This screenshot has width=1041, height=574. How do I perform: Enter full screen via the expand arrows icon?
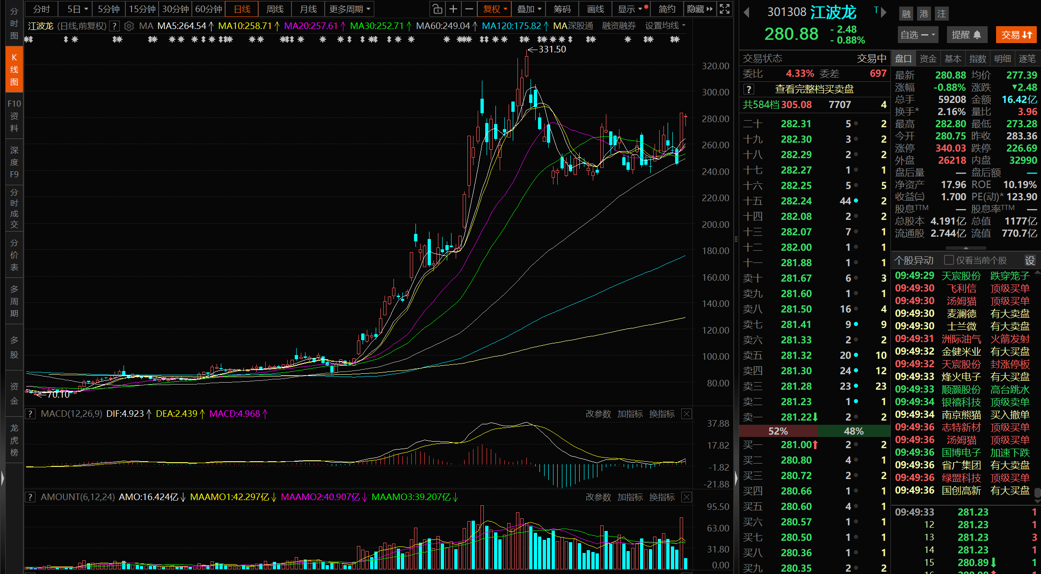click(724, 9)
